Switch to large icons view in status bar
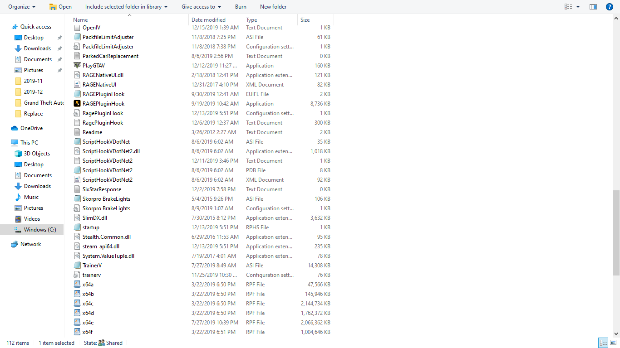Image resolution: width=620 pixels, height=348 pixels. coord(613,343)
